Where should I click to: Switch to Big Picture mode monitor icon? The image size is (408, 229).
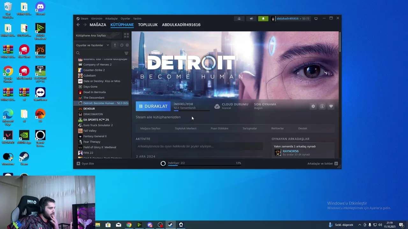pos(316,18)
